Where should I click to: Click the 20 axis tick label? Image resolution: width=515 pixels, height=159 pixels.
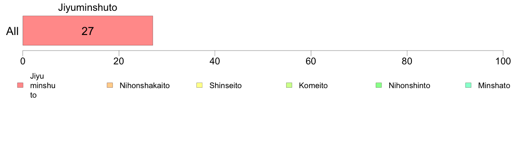pyautogui.click(x=119, y=61)
